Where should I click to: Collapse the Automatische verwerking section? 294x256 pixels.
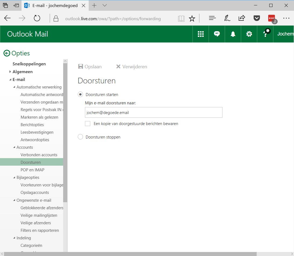tap(14, 87)
